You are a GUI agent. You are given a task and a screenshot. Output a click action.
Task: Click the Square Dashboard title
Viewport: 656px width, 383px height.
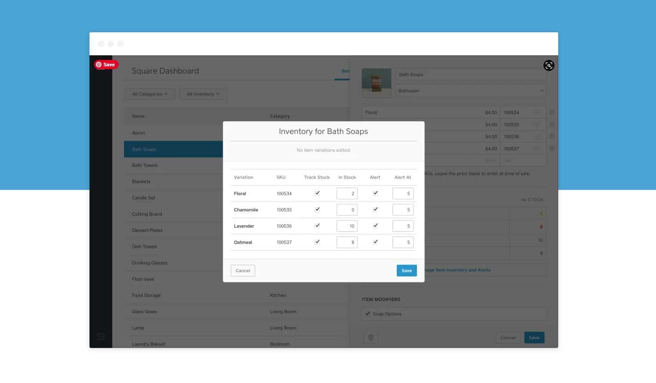[x=165, y=71]
